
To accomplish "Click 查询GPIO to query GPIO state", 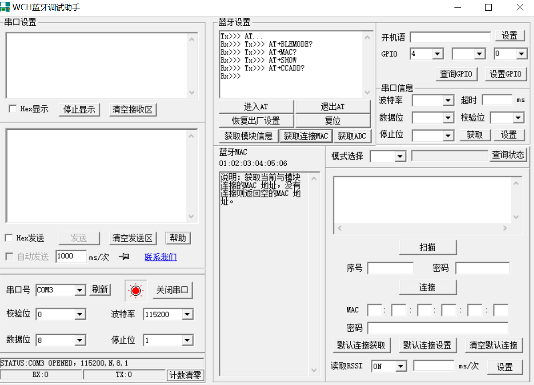I will [x=456, y=74].
